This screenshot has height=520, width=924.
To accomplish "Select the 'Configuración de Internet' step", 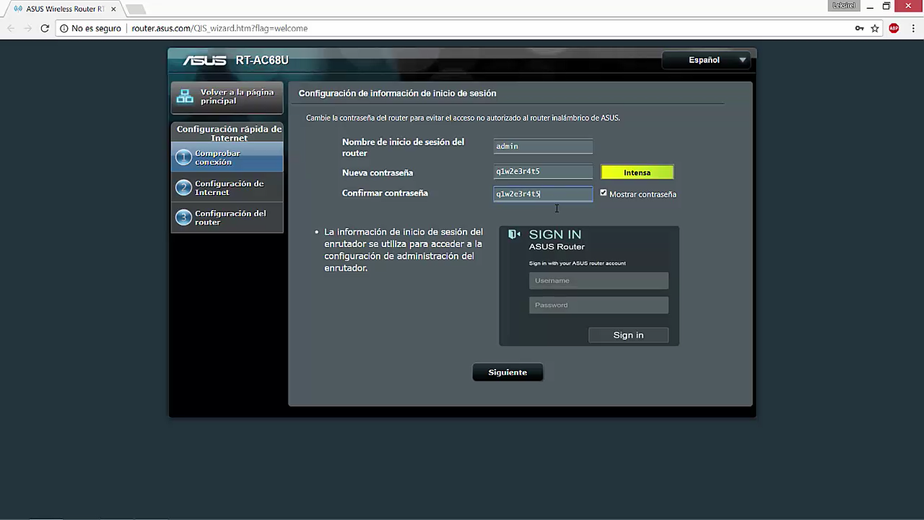I will tap(227, 188).
